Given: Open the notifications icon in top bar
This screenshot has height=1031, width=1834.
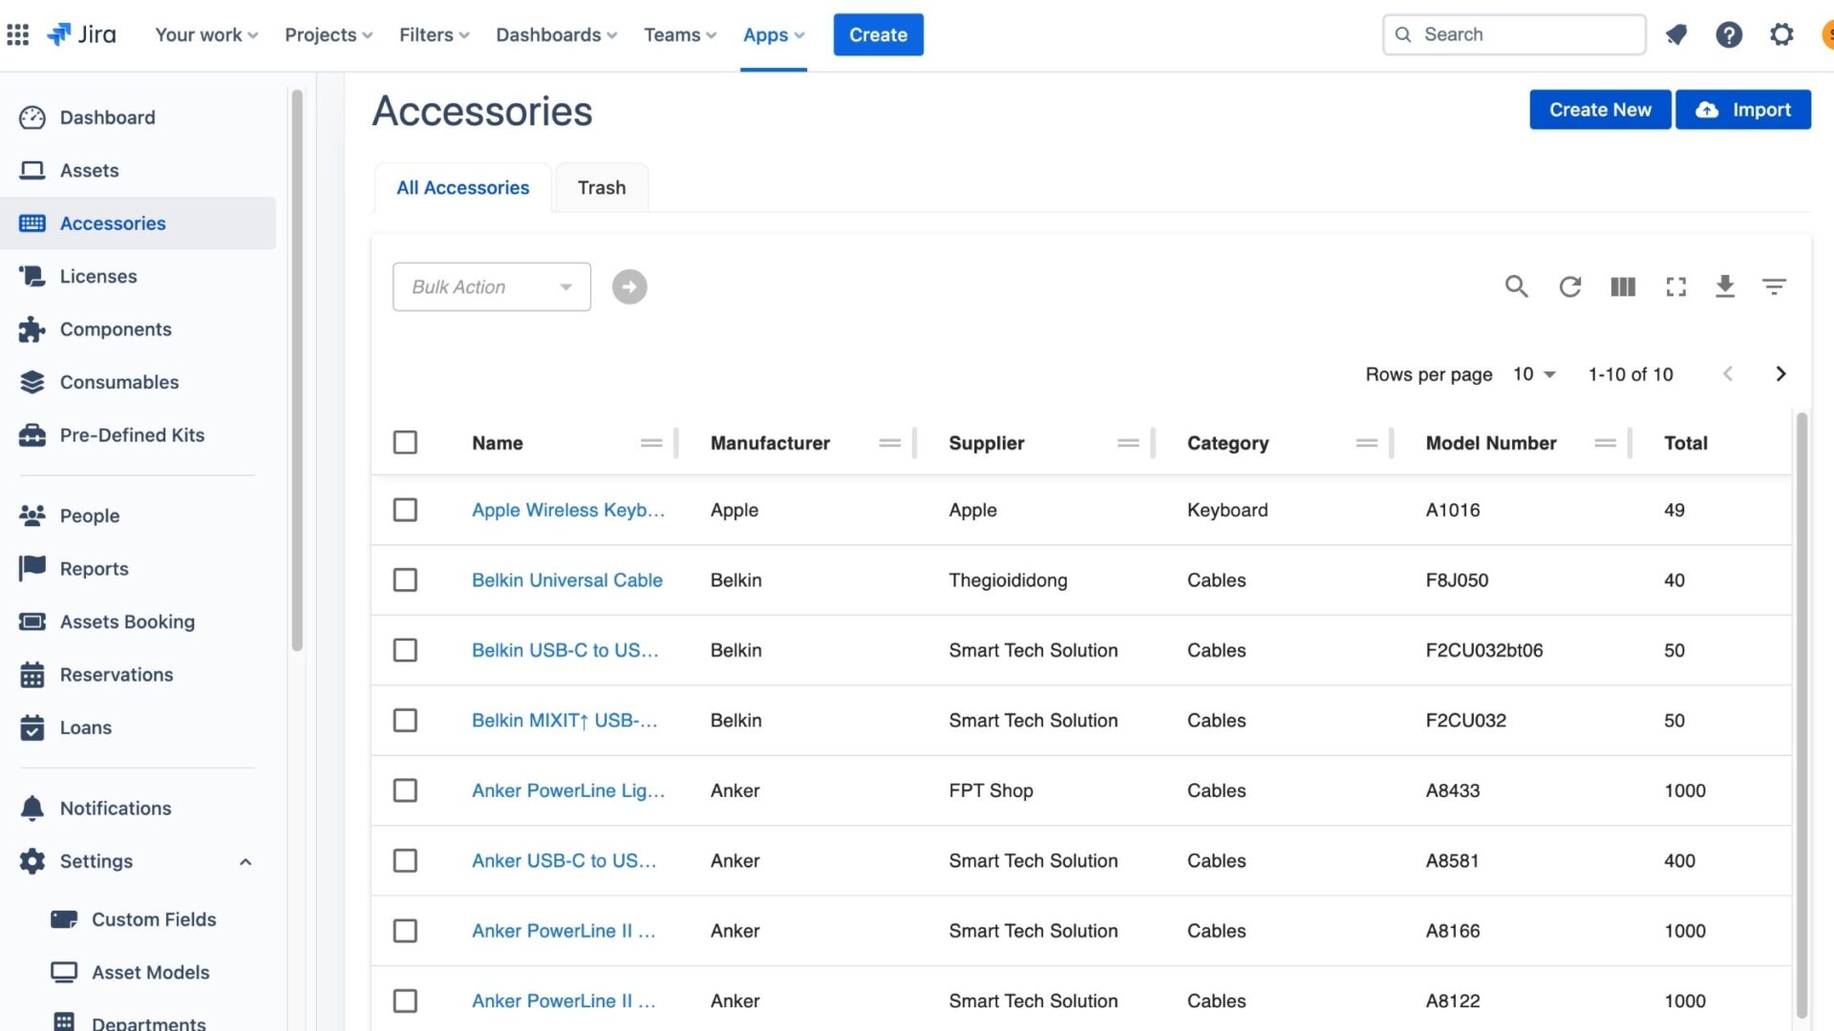Looking at the screenshot, I should (1675, 34).
